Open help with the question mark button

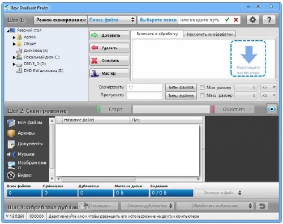coord(269,20)
